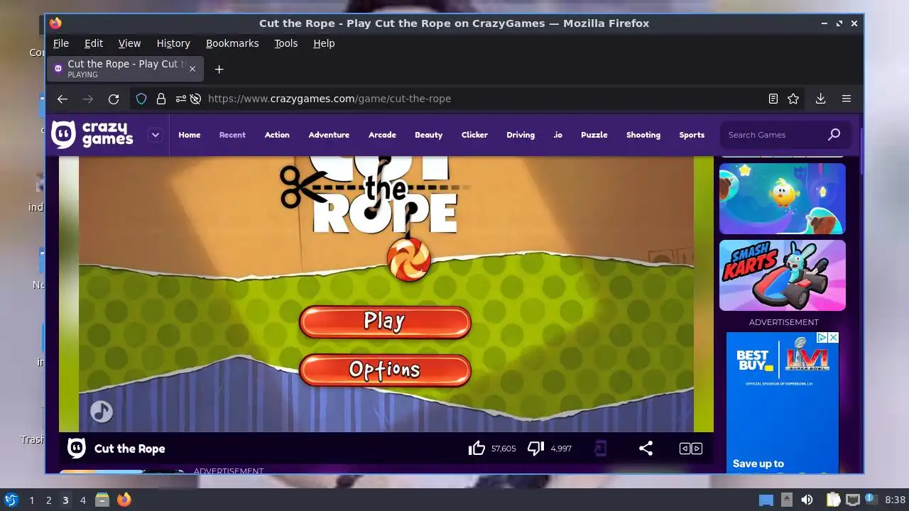Open the file manager from taskbar
This screenshot has height=511, width=909.
click(103, 500)
